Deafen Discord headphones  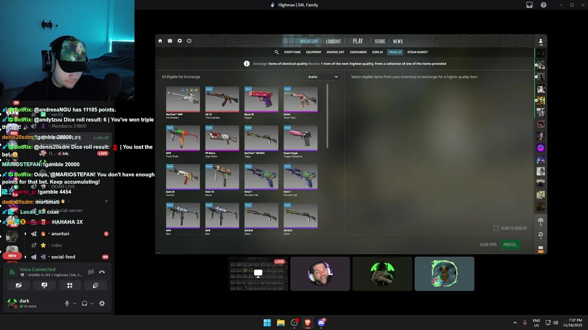[85, 303]
